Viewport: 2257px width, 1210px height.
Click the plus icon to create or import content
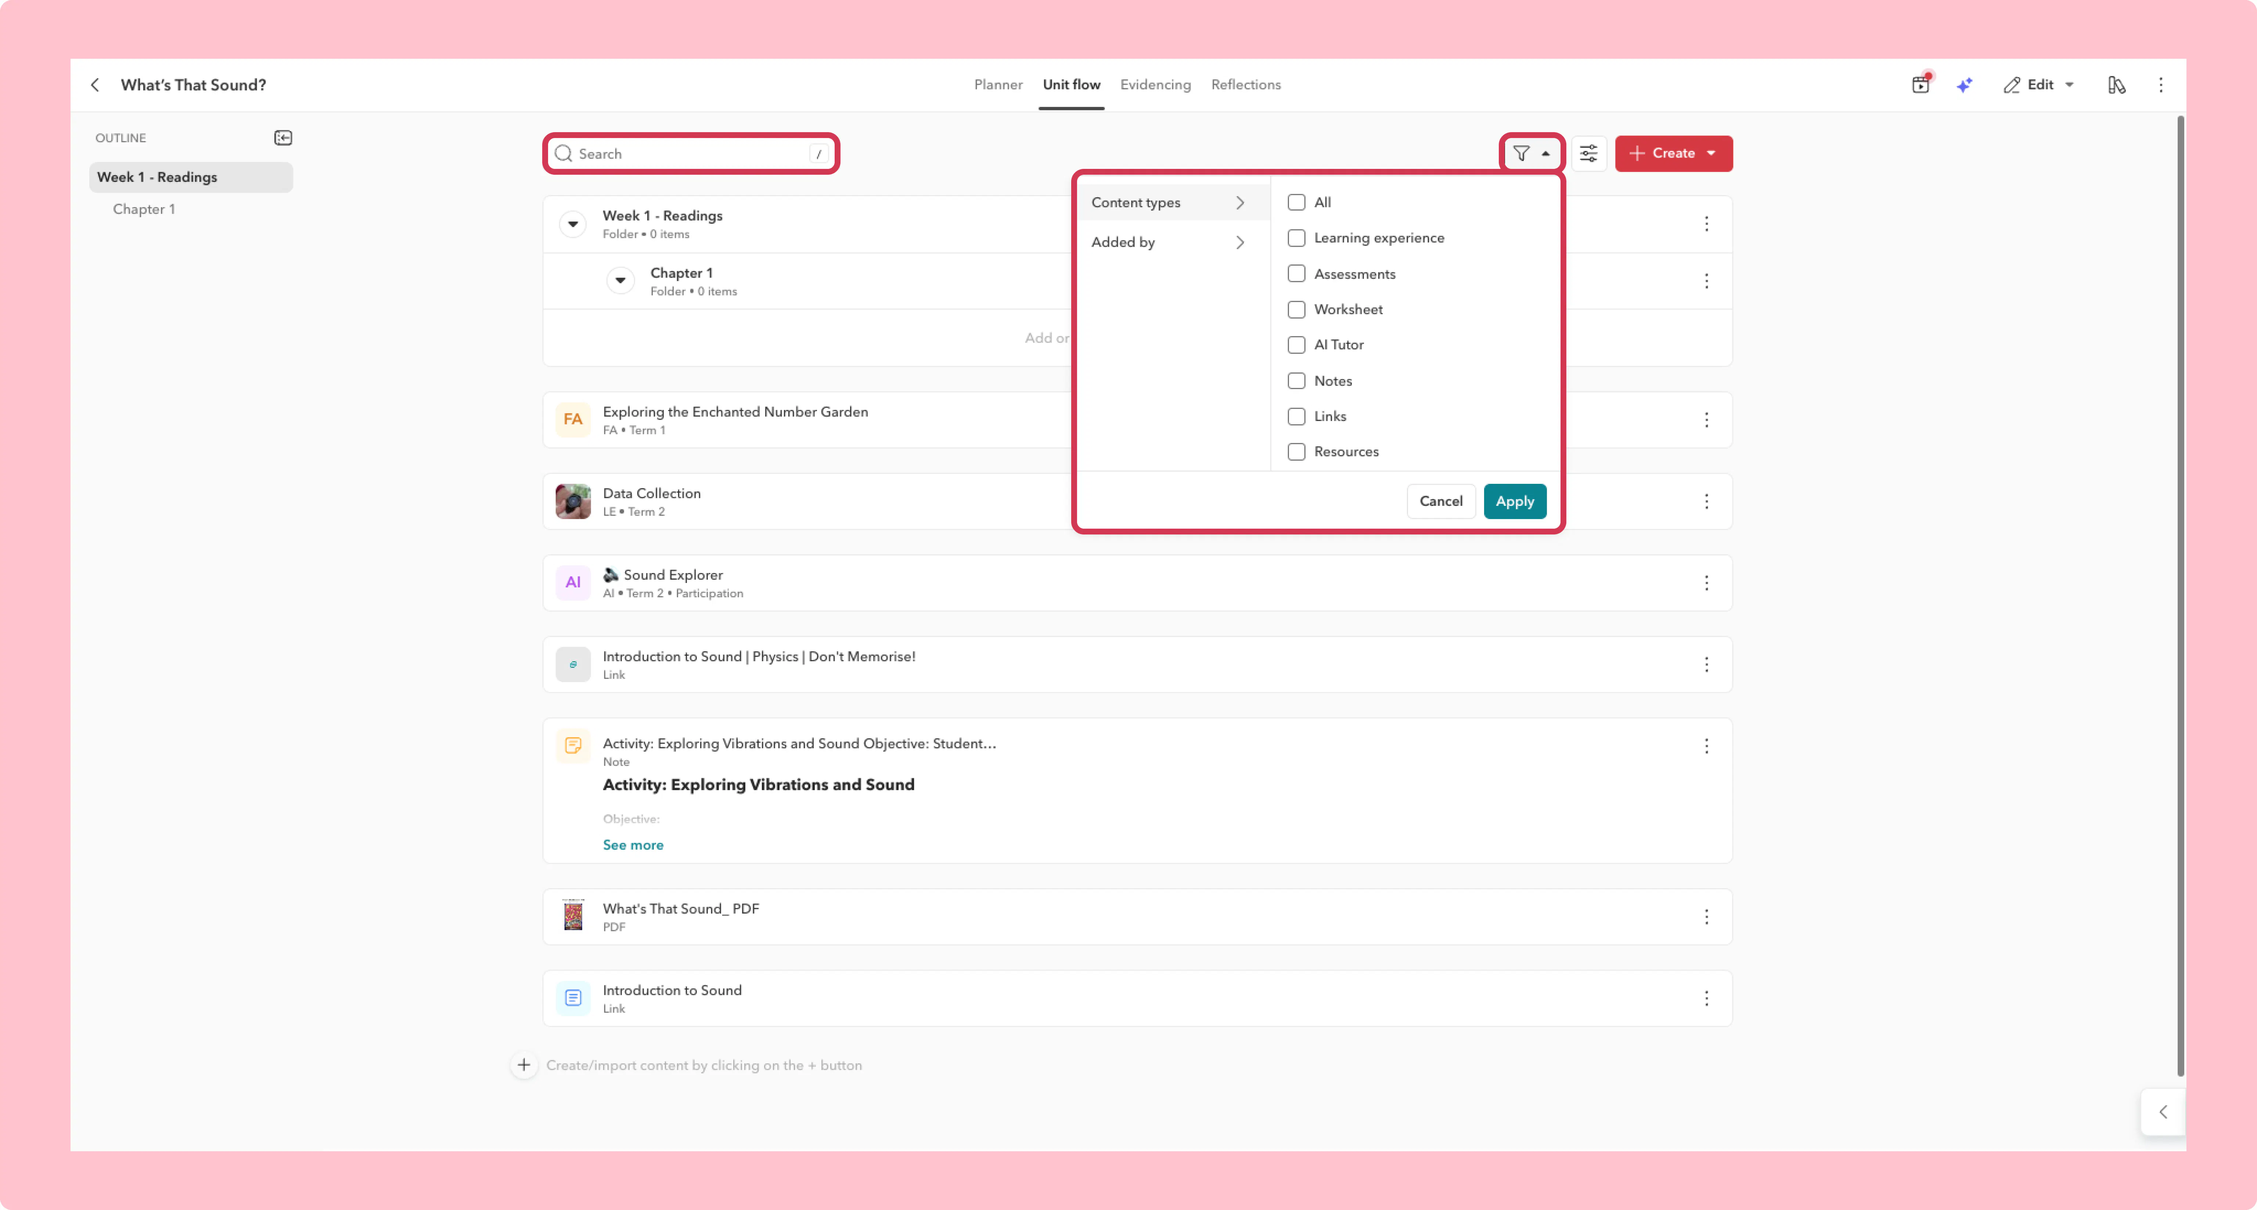pos(524,1065)
